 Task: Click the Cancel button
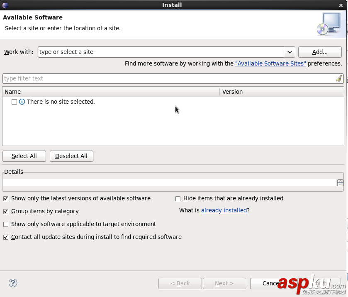point(272,283)
